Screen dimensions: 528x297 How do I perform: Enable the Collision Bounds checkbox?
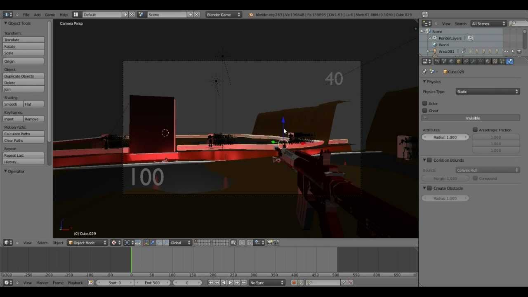tap(429, 160)
